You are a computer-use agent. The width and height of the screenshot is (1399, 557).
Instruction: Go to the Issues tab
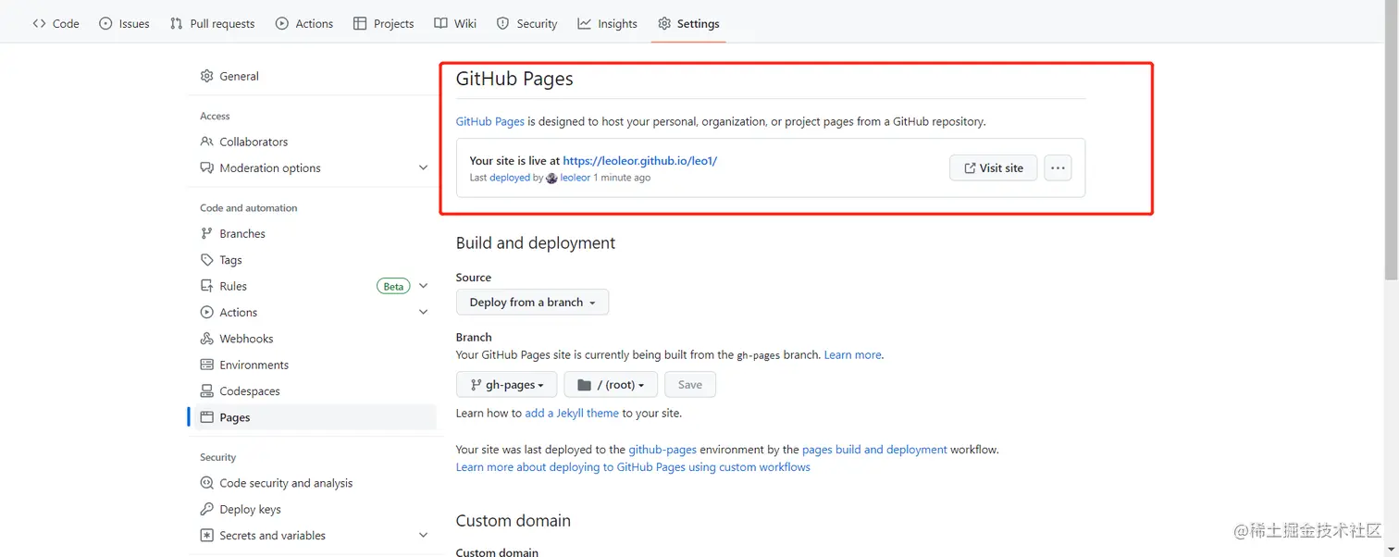tap(124, 23)
